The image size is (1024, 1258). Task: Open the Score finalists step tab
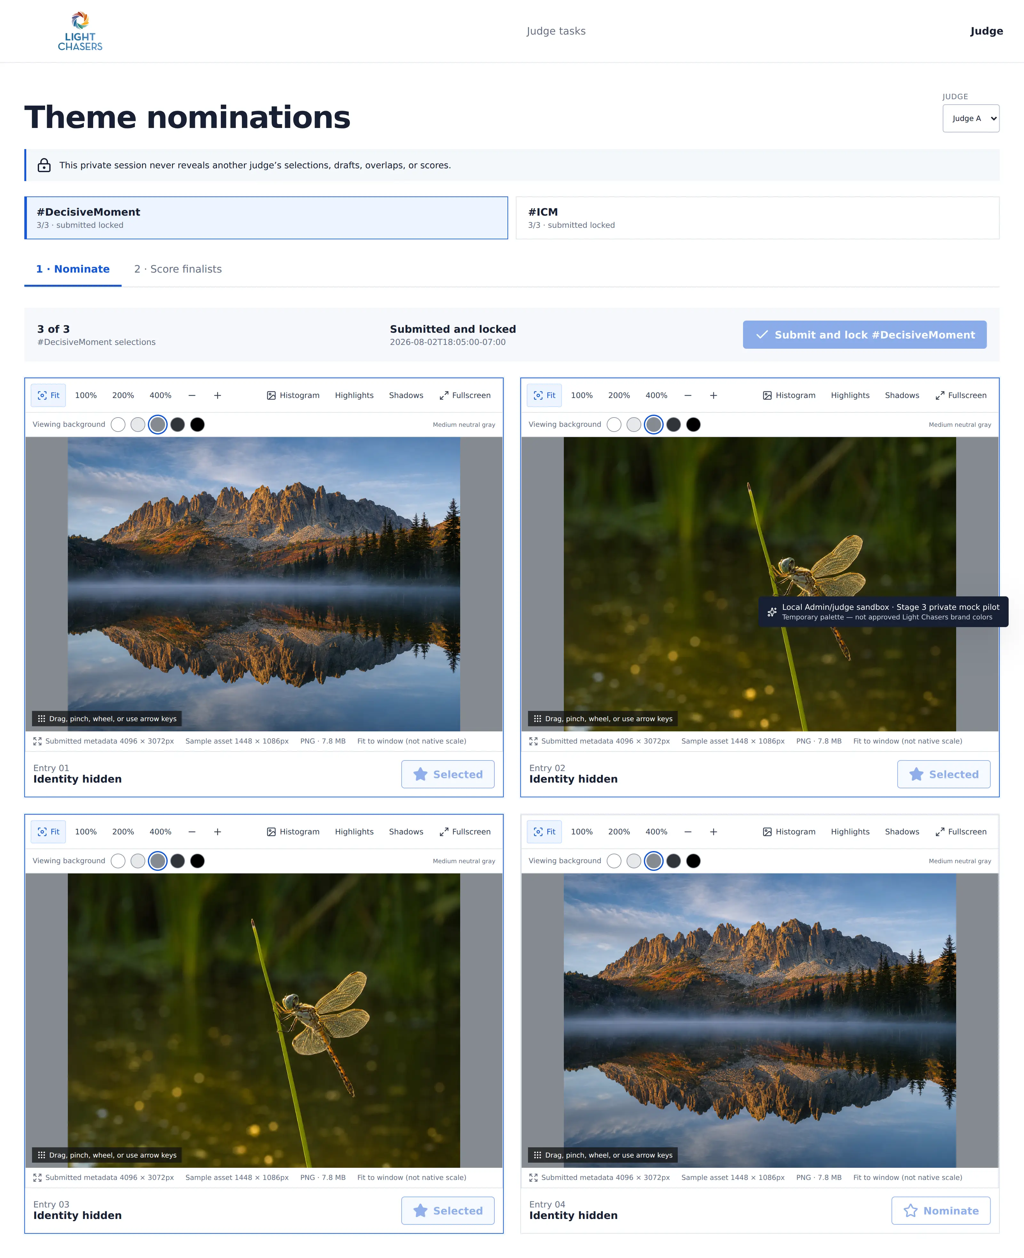pyautogui.click(x=178, y=269)
